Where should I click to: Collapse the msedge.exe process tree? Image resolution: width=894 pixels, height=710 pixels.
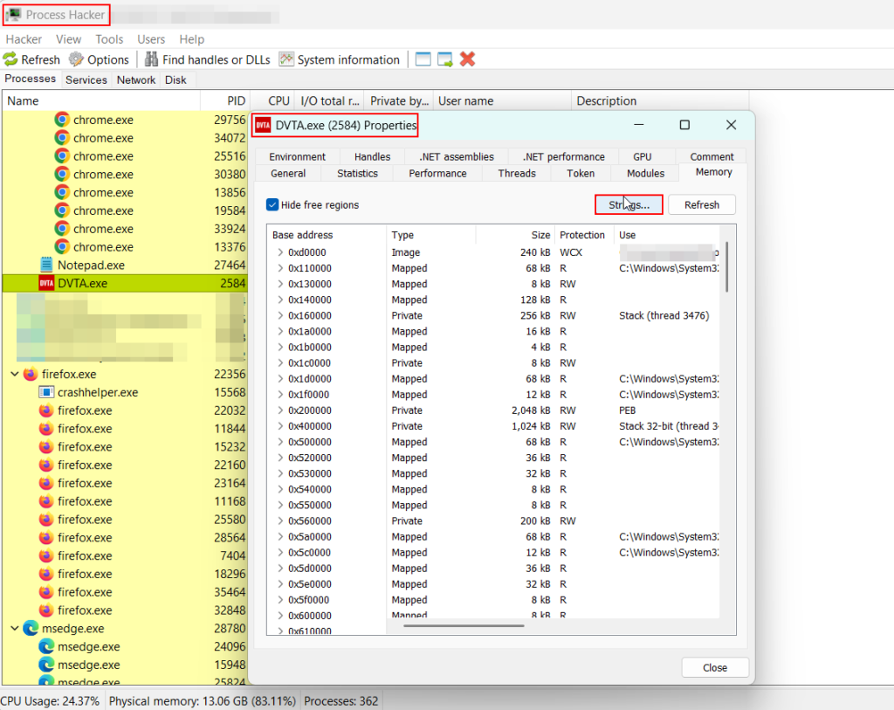(x=15, y=628)
